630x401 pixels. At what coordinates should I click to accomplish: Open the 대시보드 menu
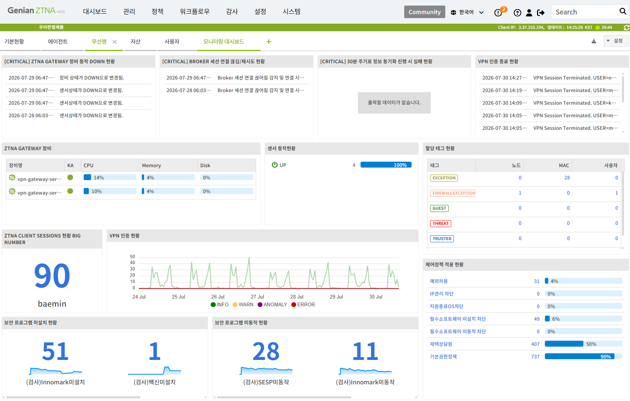click(95, 11)
